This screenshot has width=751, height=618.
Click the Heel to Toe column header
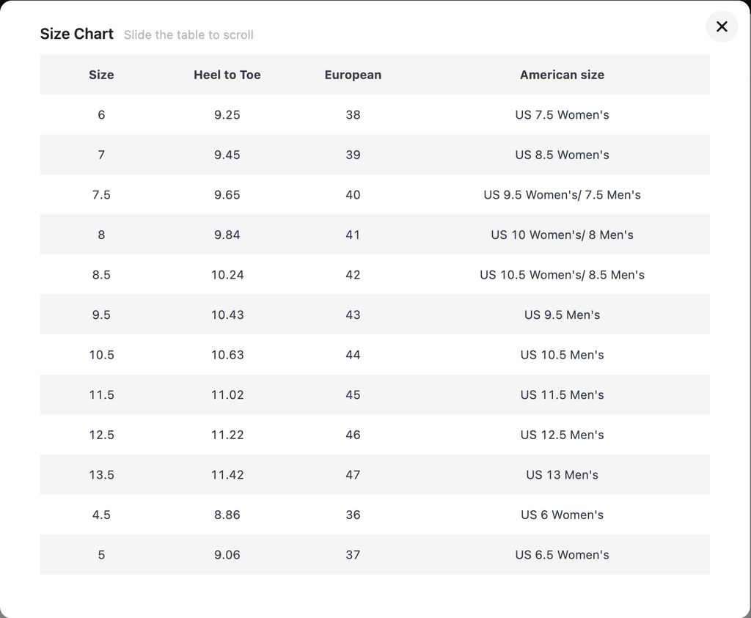(227, 75)
